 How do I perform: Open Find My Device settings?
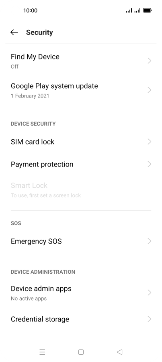pyautogui.click(x=81, y=61)
